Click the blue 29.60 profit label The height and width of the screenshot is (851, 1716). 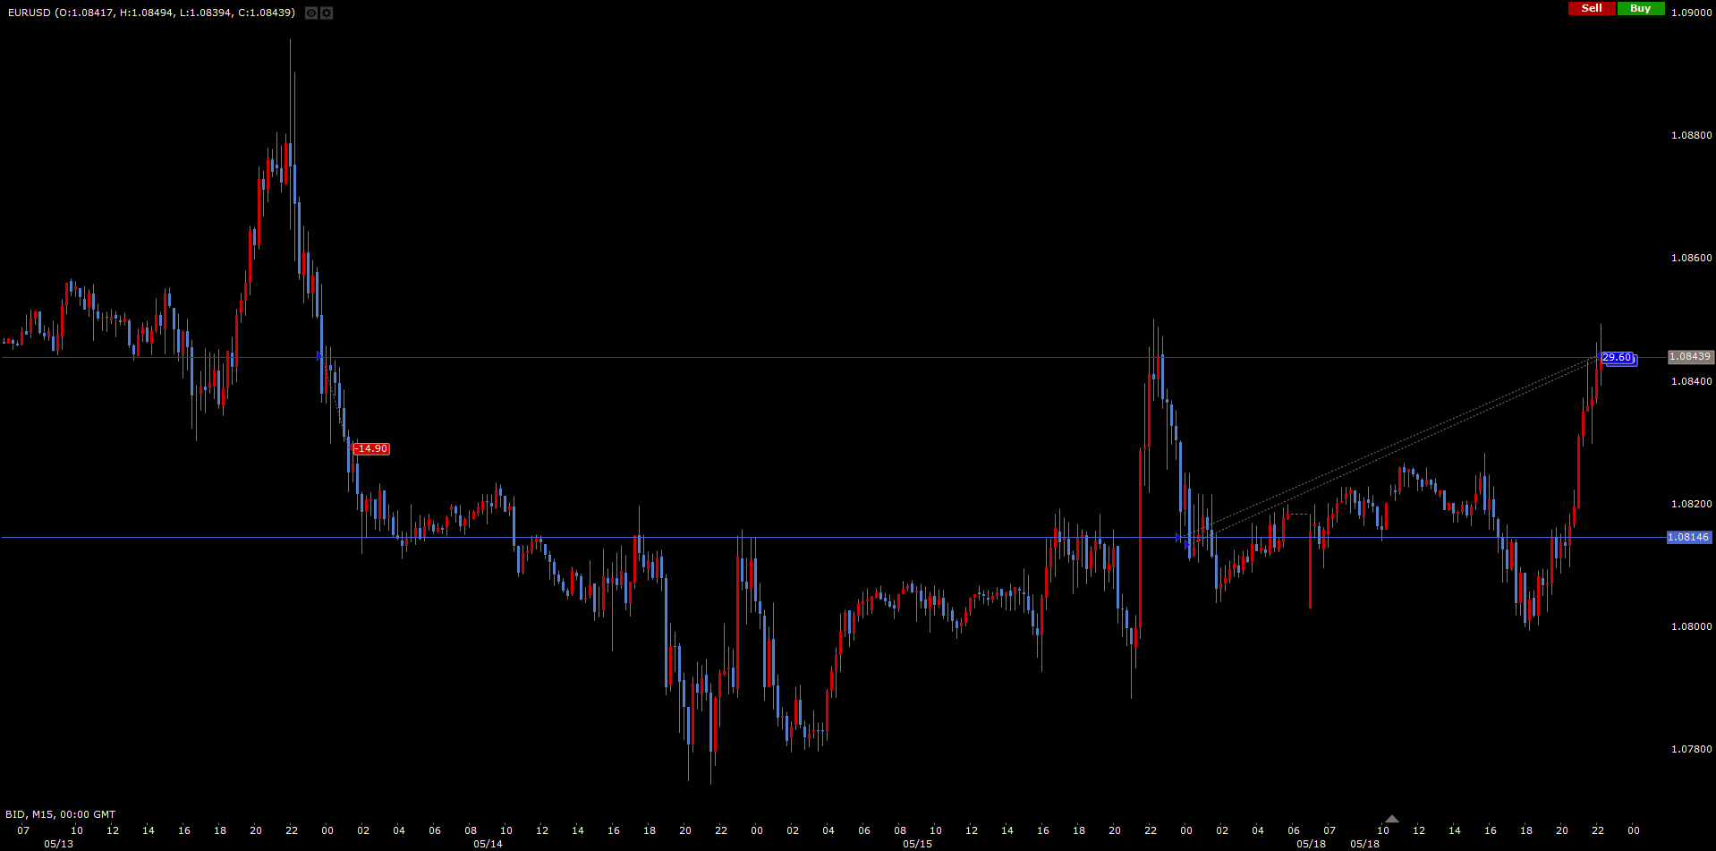pyautogui.click(x=1617, y=358)
